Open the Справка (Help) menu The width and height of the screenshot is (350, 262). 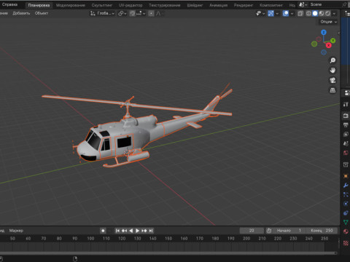tap(9, 4)
